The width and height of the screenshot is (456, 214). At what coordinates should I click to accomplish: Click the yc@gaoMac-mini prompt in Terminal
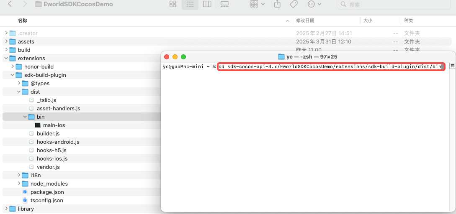pos(183,67)
